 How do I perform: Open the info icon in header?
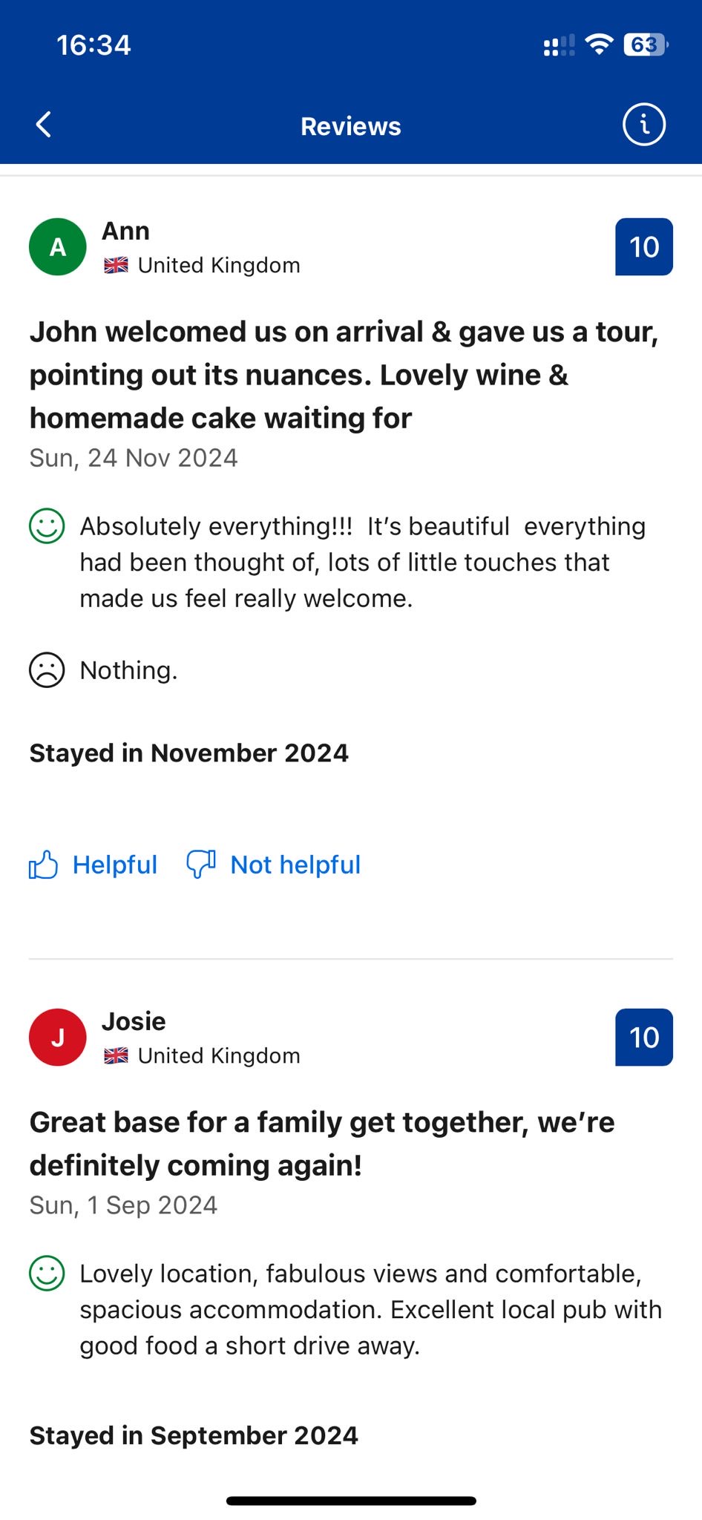click(643, 125)
